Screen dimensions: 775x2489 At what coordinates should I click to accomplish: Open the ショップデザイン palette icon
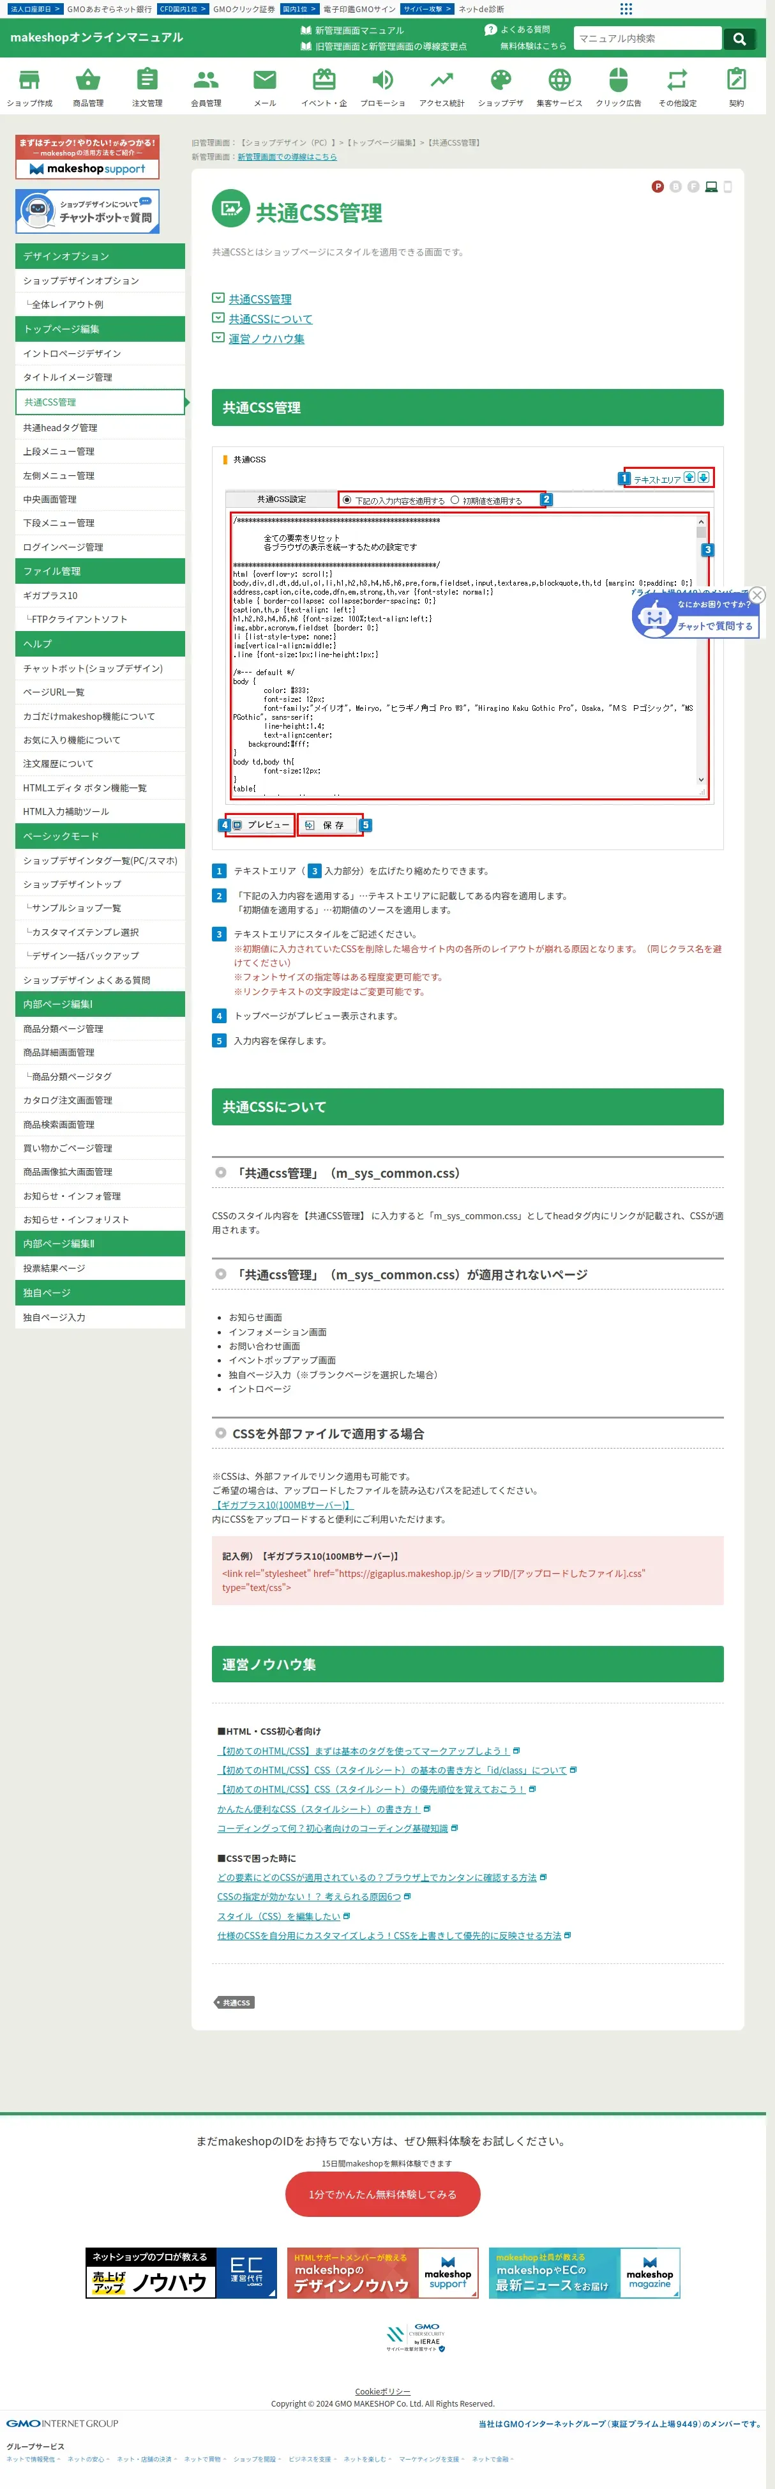pyautogui.click(x=500, y=80)
